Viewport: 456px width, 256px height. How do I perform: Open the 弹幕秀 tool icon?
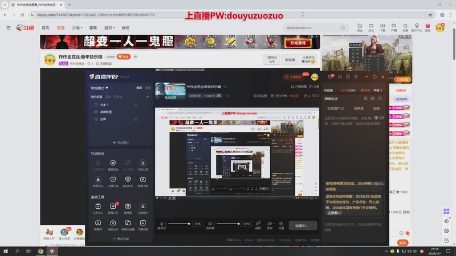(x=98, y=223)
